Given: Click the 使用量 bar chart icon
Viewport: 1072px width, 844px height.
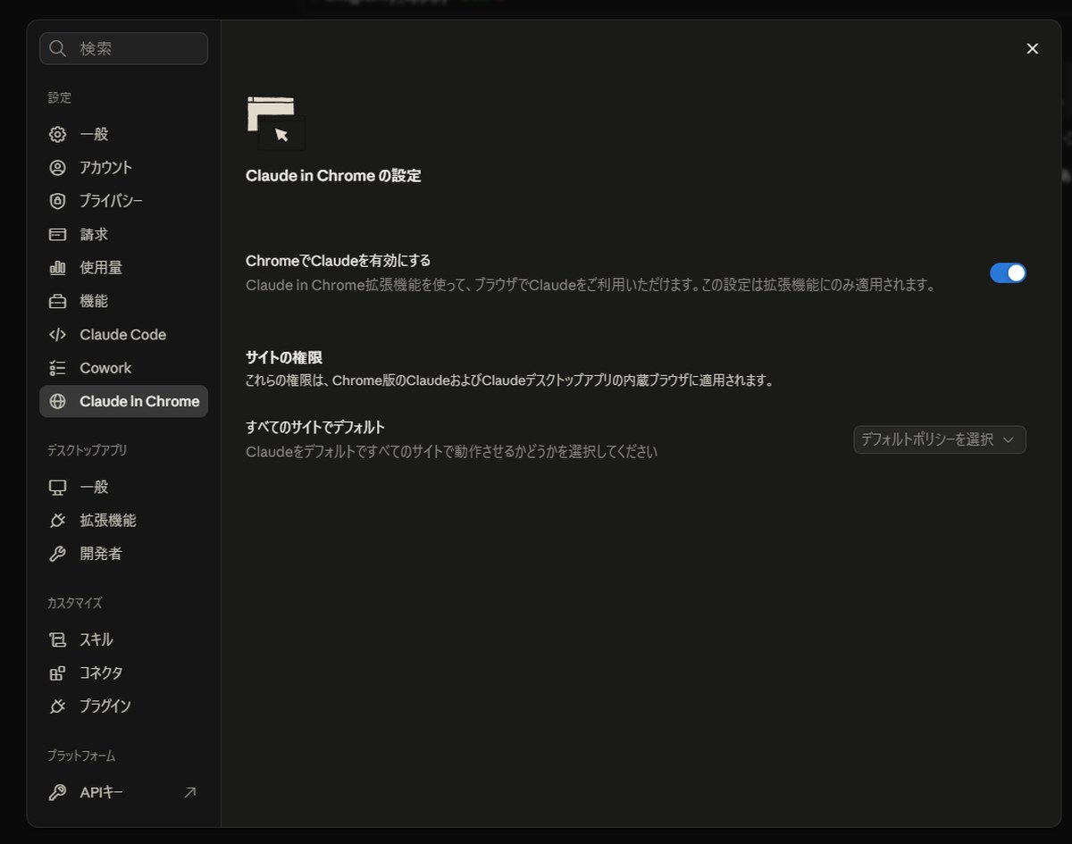Looking at the screenshot, I should point(57,267).
